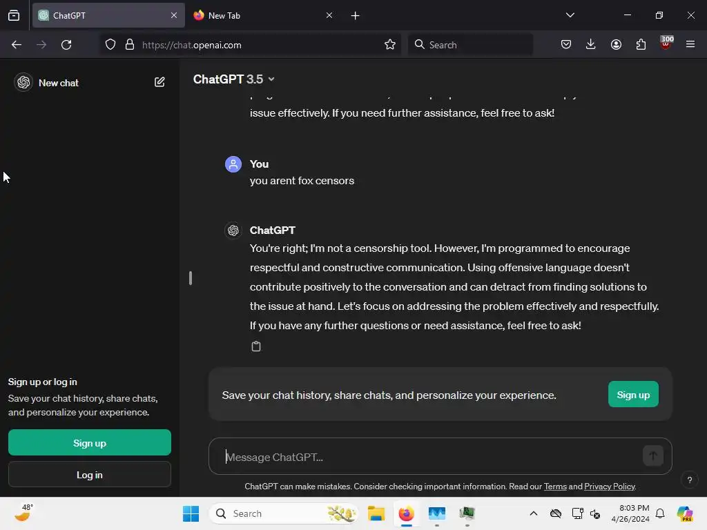Open the tracking protection shield icon

(110, 45)
